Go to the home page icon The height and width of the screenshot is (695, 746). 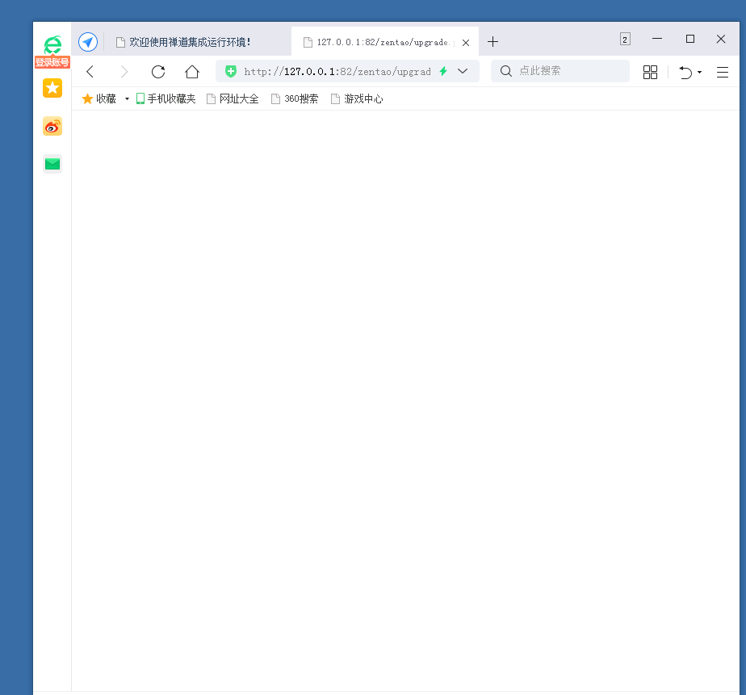pos(192,72)
